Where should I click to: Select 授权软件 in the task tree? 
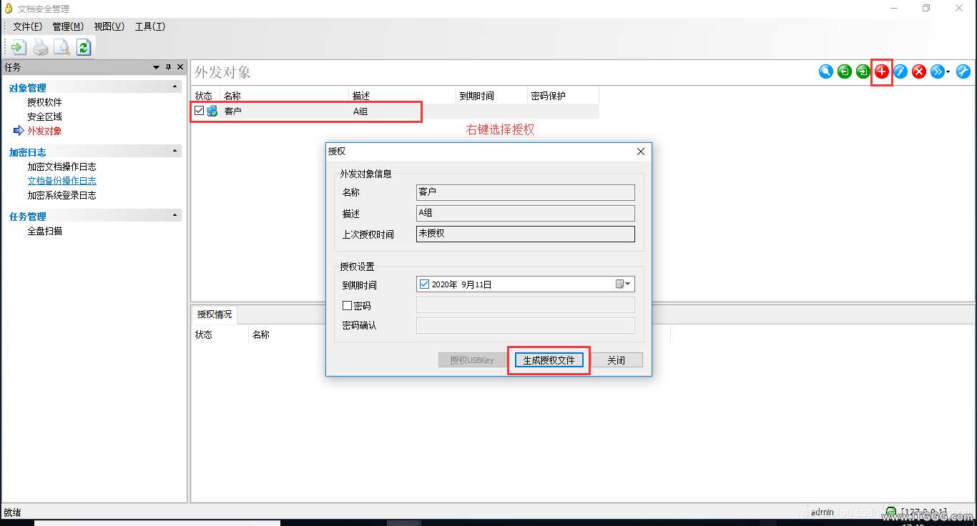point(44,102)
